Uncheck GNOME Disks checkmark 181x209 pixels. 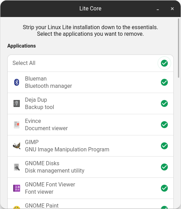coord(164,167)
